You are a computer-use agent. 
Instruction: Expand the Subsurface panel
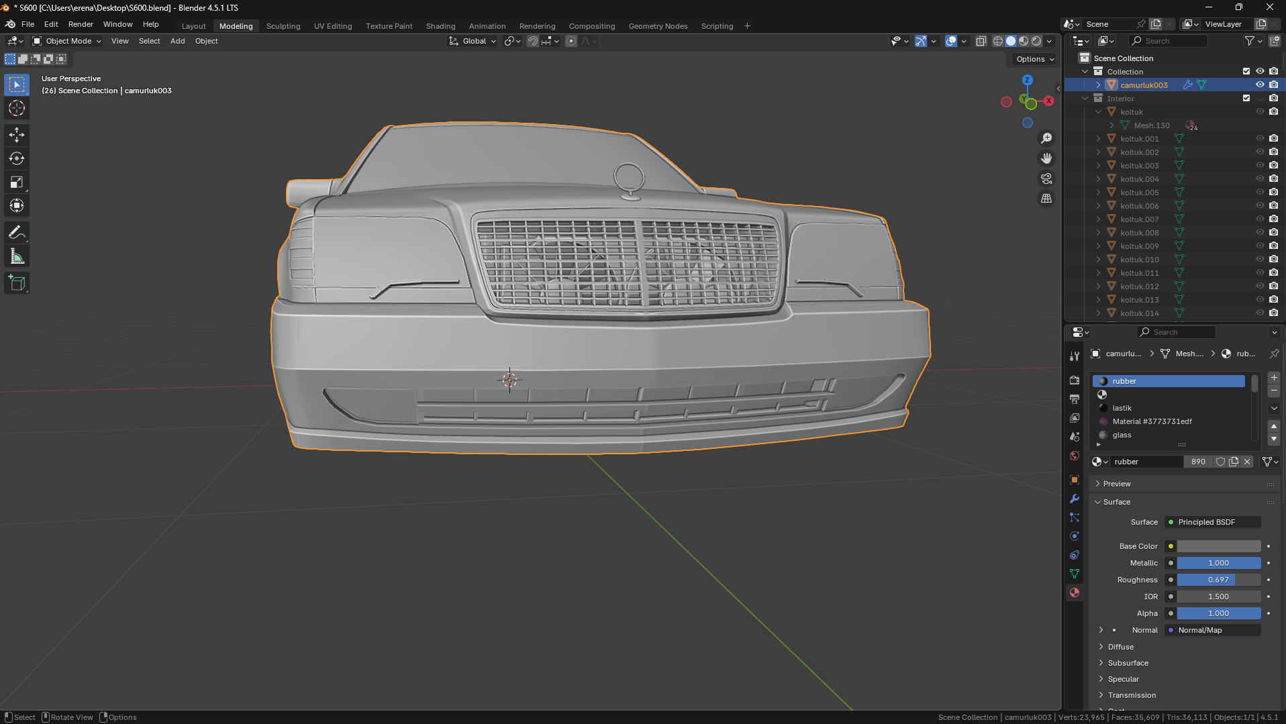pyautogui.click(x=1128, y=663)
